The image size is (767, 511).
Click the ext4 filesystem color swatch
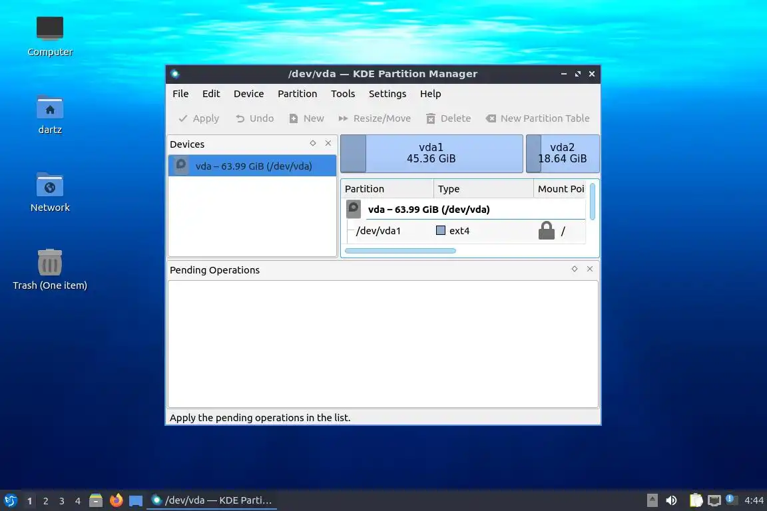[x=441, y=230]
